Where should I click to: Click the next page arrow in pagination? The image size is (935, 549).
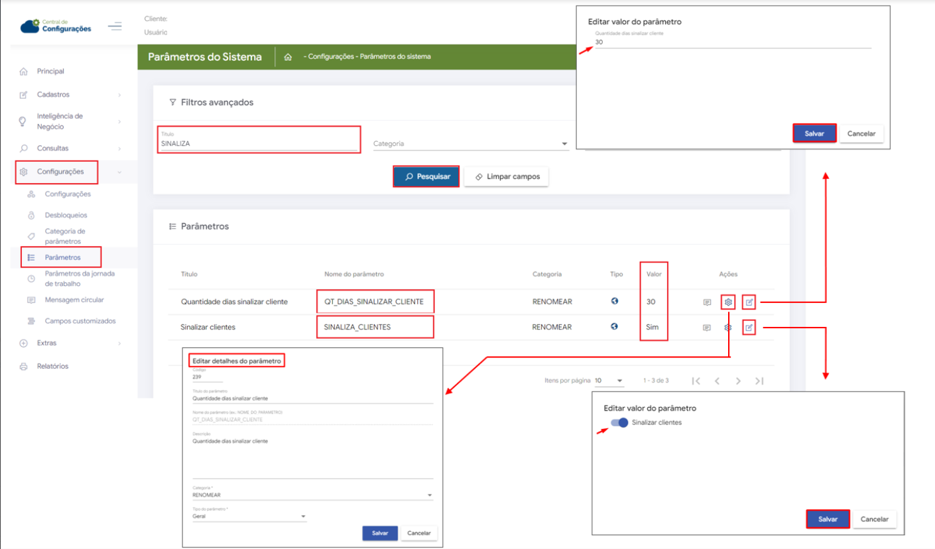738,381
